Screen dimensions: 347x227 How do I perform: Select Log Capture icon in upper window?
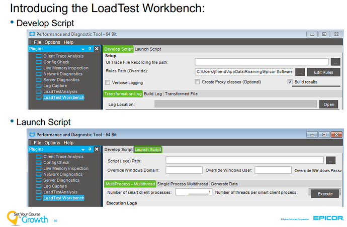coord(39,86)
